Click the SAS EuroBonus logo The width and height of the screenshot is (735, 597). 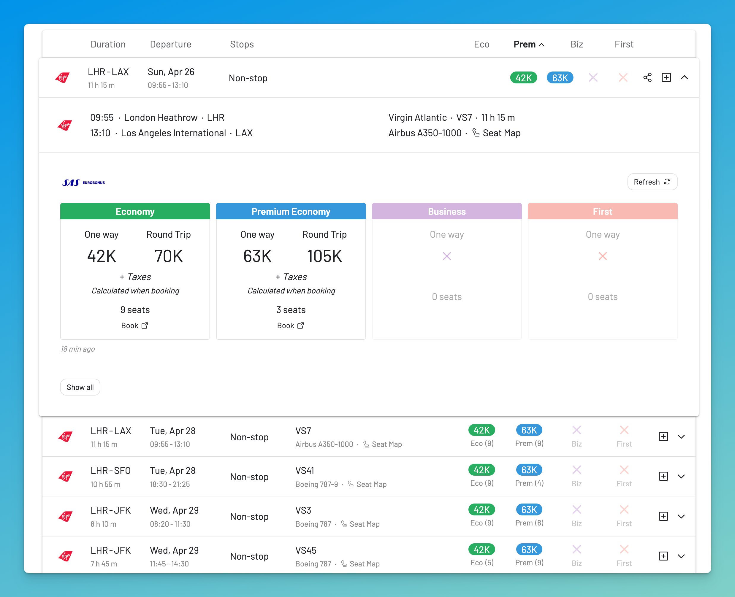[83, 182]
